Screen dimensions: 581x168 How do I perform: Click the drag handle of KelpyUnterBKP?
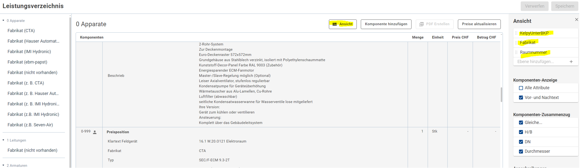pos(516,33)
